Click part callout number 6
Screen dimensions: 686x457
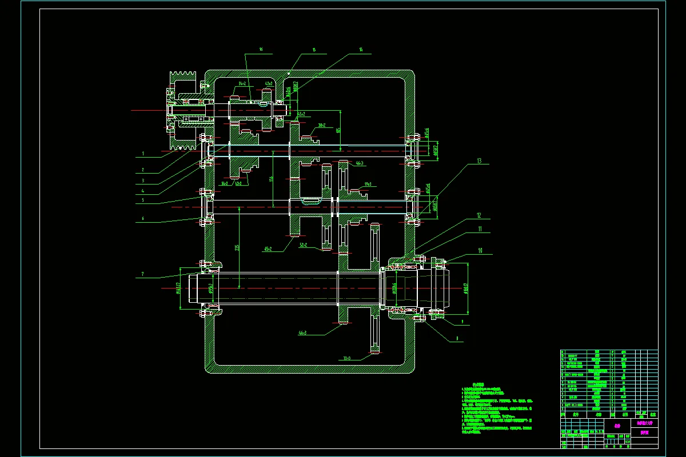click(143, 219)
